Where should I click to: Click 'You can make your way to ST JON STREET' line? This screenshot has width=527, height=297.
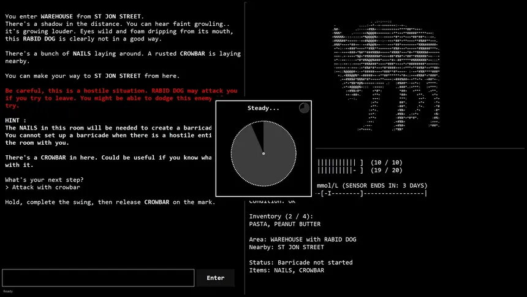pyautogui.click(x=93, y=75)
